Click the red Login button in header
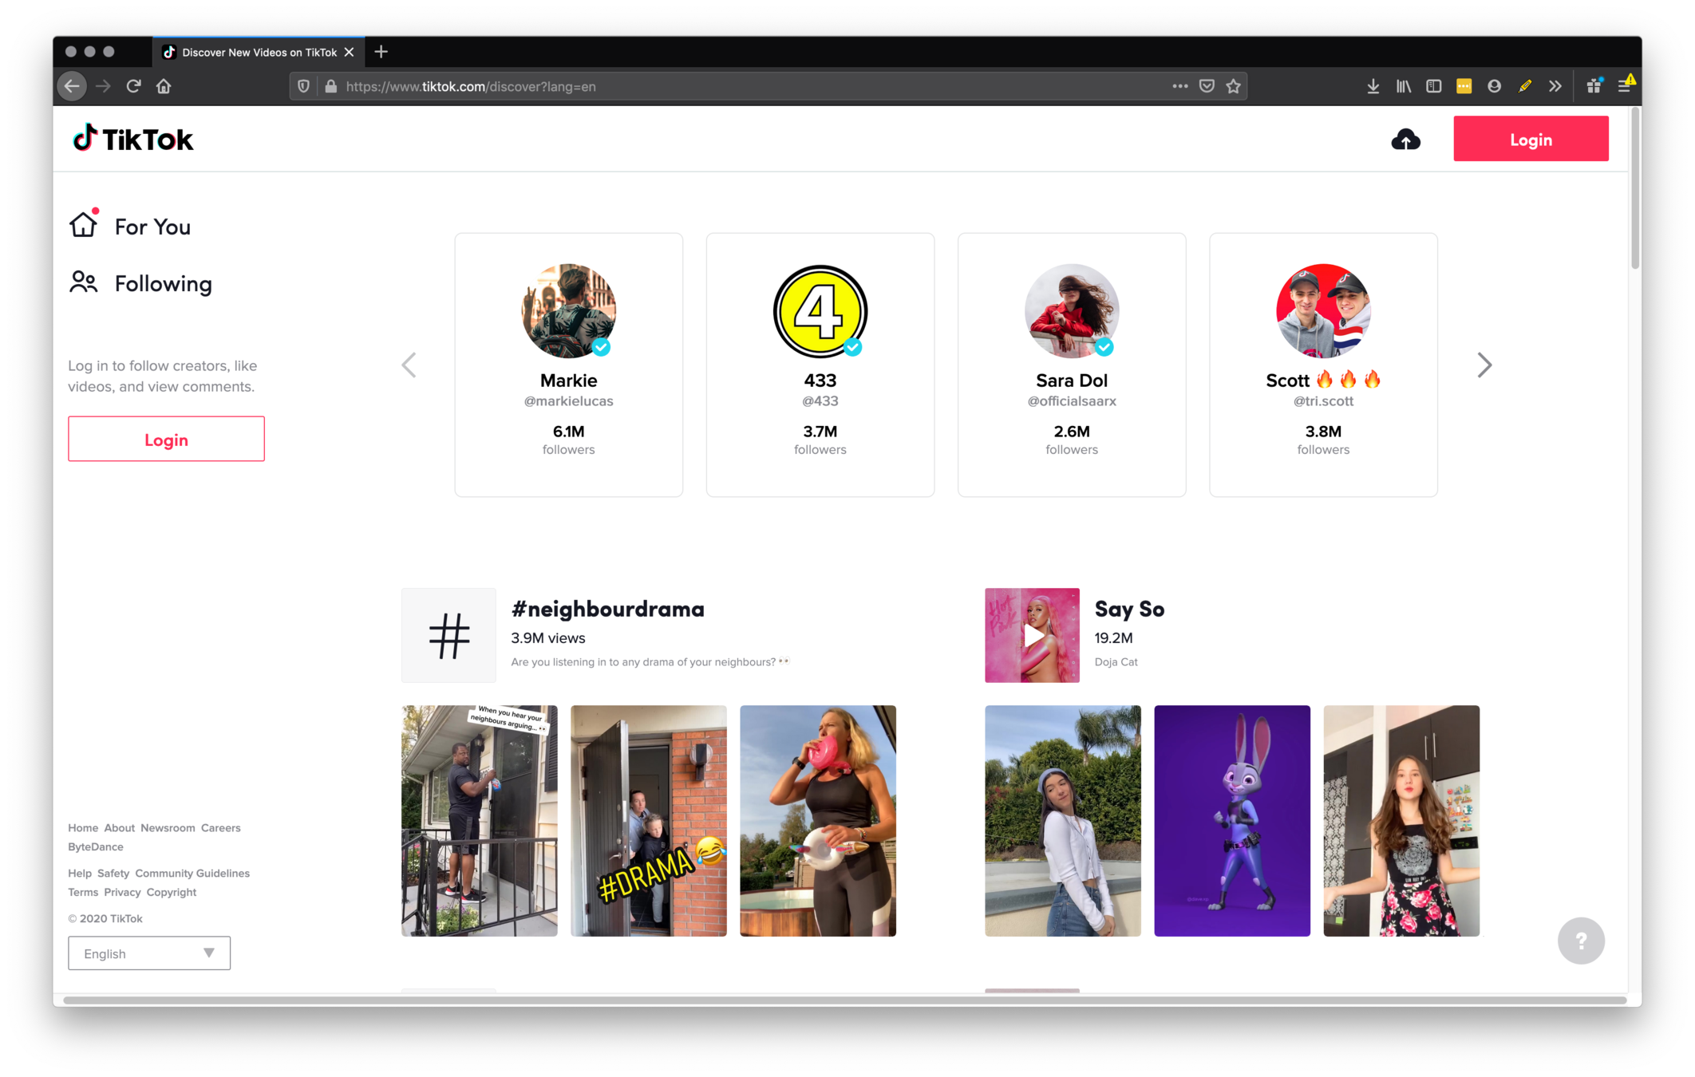1695x1077 pixels. [1530, 140]
